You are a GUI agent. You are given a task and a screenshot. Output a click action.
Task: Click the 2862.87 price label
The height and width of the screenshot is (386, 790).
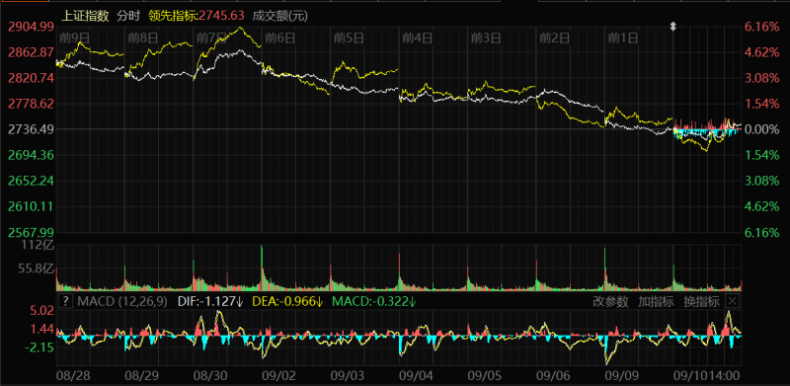pos(30,52)
